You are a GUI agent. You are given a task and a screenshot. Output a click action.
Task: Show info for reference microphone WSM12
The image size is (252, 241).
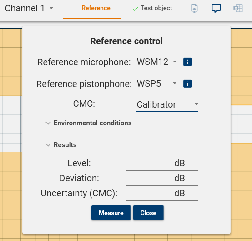tap(187, 62)
